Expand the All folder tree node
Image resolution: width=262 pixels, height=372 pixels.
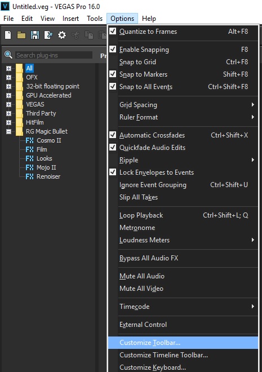[9, 68]
